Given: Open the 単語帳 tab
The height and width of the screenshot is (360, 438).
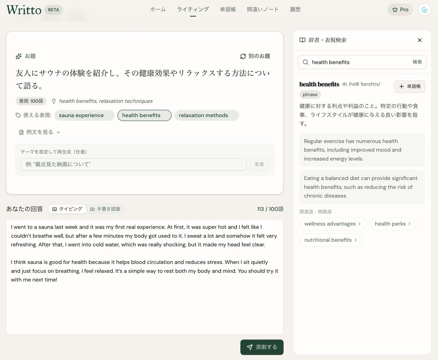Looking at the screenshot, I should [x=228, y=9].
